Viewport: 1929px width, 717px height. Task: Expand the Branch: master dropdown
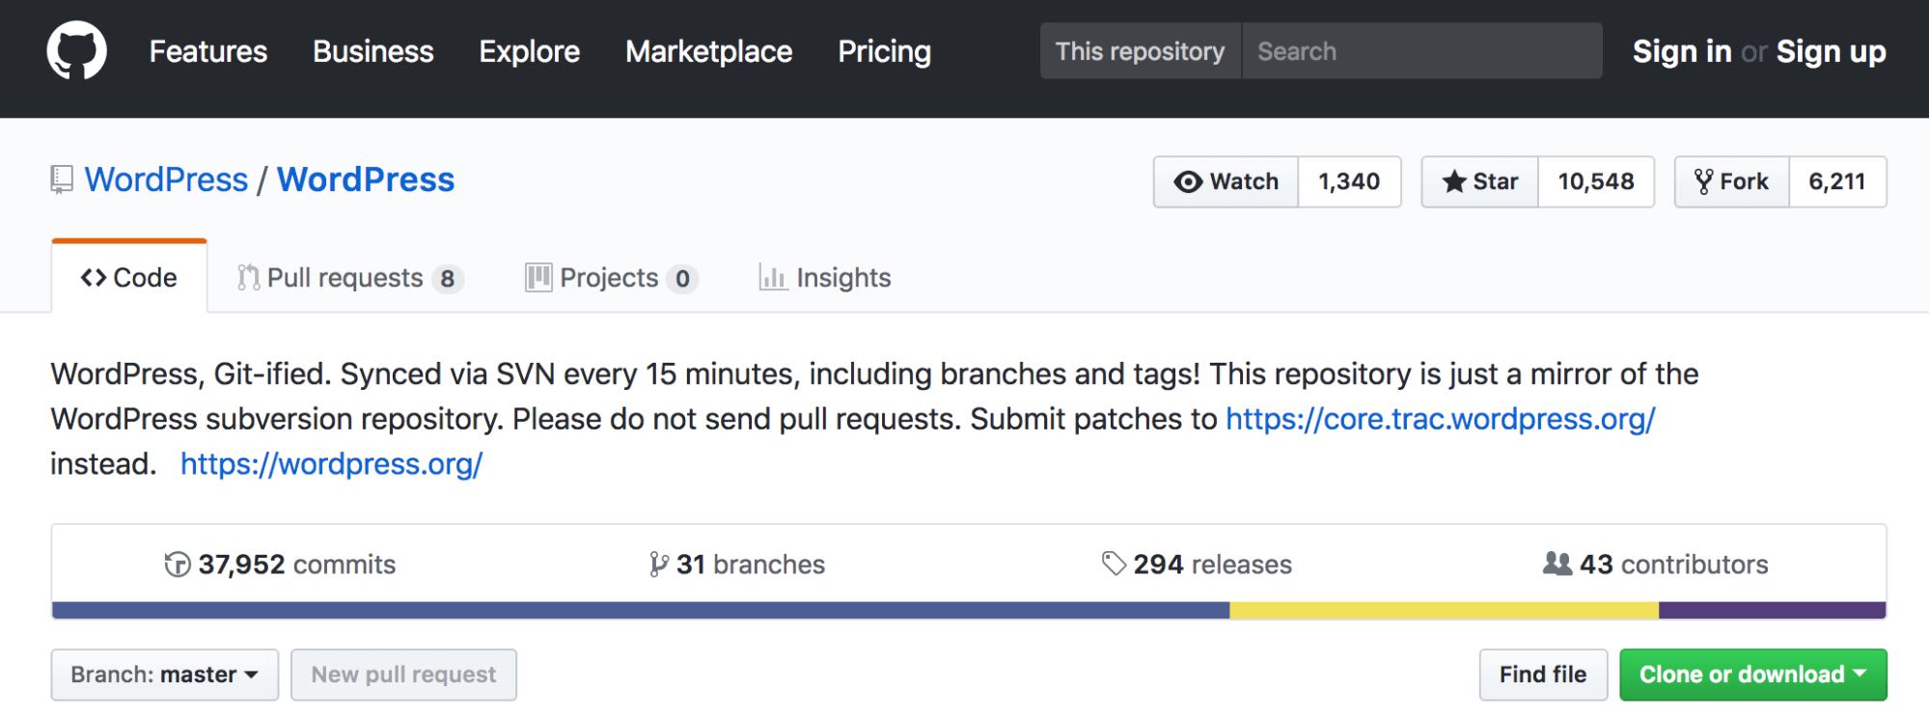tap(164, 675)
